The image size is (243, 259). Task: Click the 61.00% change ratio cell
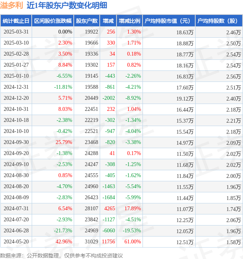(x=133, y=241)
